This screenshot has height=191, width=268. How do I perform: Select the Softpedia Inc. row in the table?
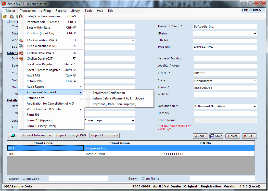(131, 148)
